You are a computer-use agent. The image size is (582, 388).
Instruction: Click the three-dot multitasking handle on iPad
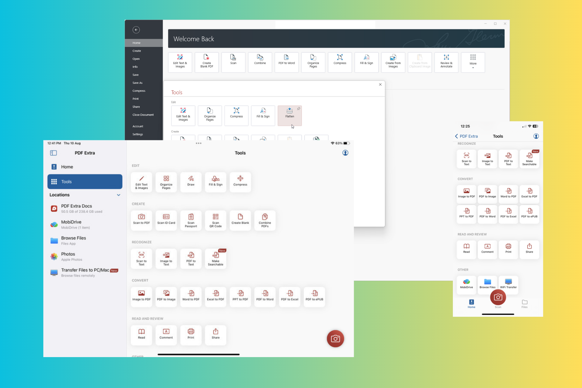[199, 143]
